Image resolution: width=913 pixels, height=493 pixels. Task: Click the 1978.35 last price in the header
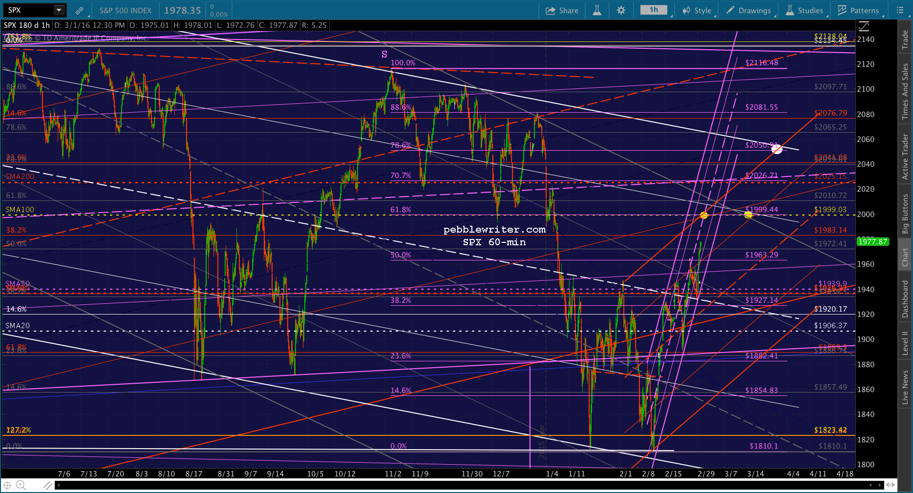(x=182, y=10)
